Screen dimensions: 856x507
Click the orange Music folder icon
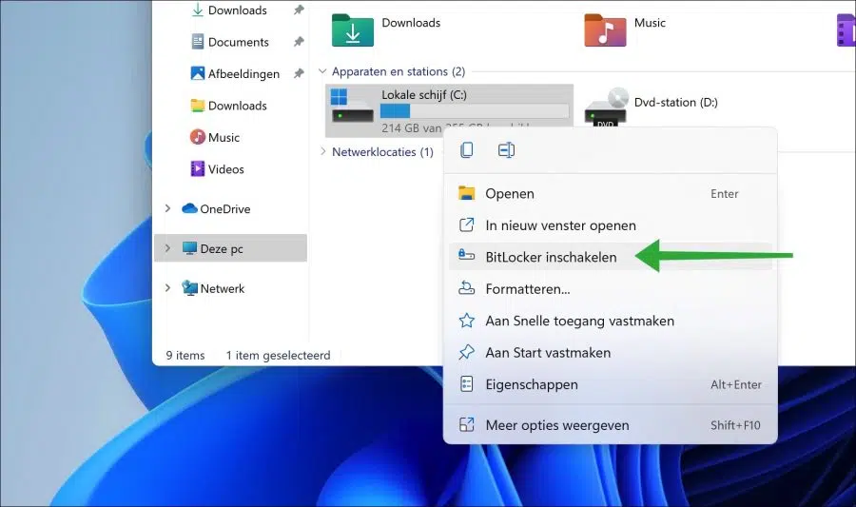(605, 30)
